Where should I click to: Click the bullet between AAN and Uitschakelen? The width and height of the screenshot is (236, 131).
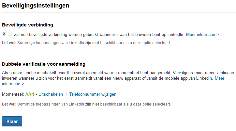click(x=37, y=94)
